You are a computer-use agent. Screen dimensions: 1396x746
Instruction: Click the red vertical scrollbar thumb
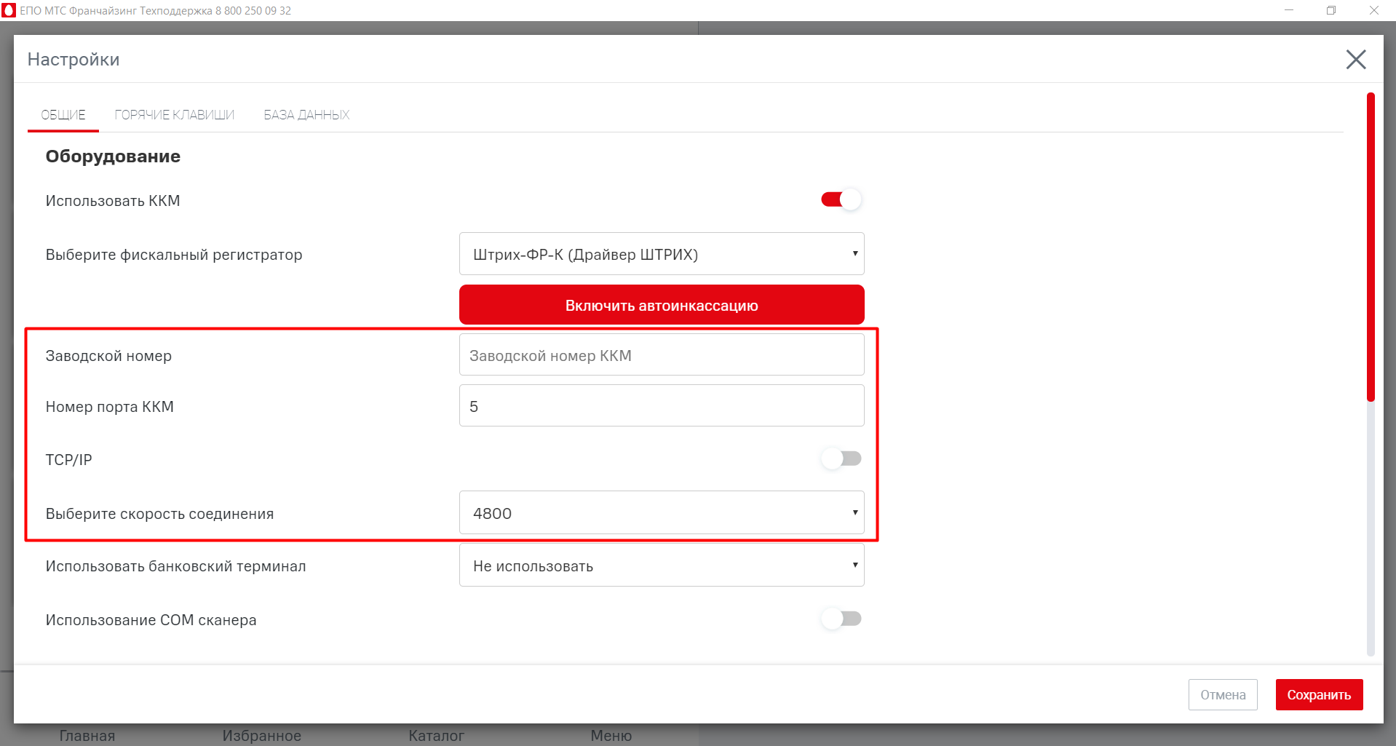pos(1371,247)
